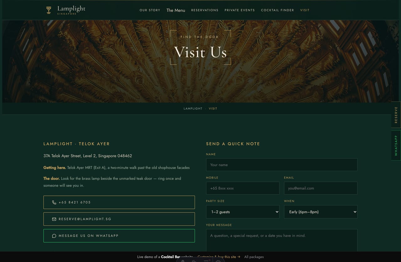The width and height of the screenshot is (401, 262).
Task: Open the Cocktail Finder page
Action: coord(278,10)
